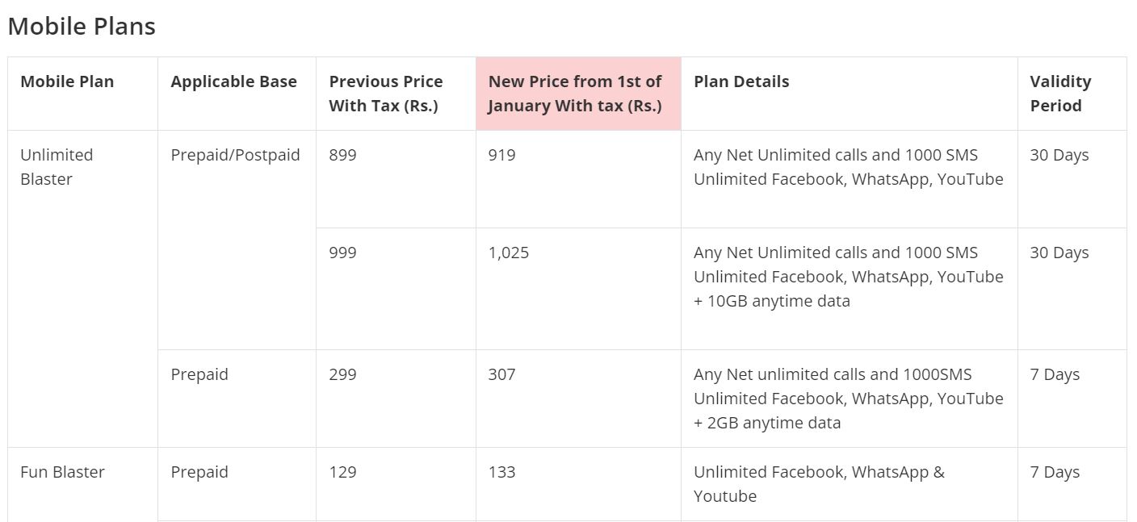Image resolution: width=1137 pixels, height=522 pixels.
Task: Click the "Validity Period" column header
Action: pos(1060,94)
